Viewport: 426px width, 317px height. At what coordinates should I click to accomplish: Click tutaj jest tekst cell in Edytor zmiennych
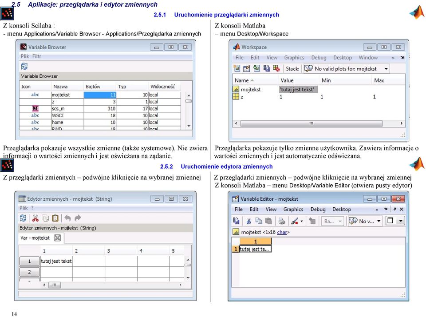click(56, 261)
